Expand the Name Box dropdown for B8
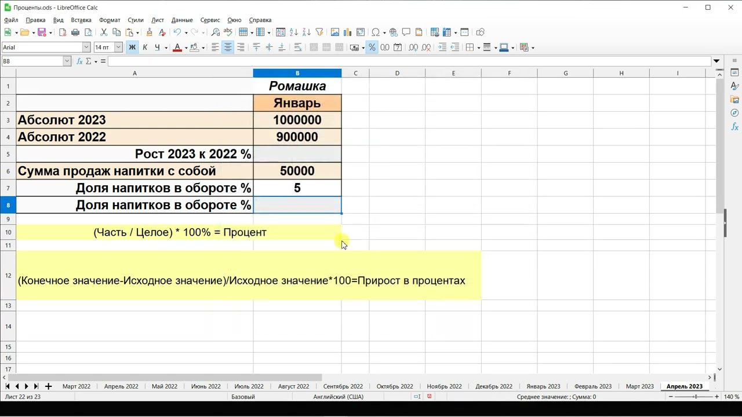 click(x=67, y=61)
